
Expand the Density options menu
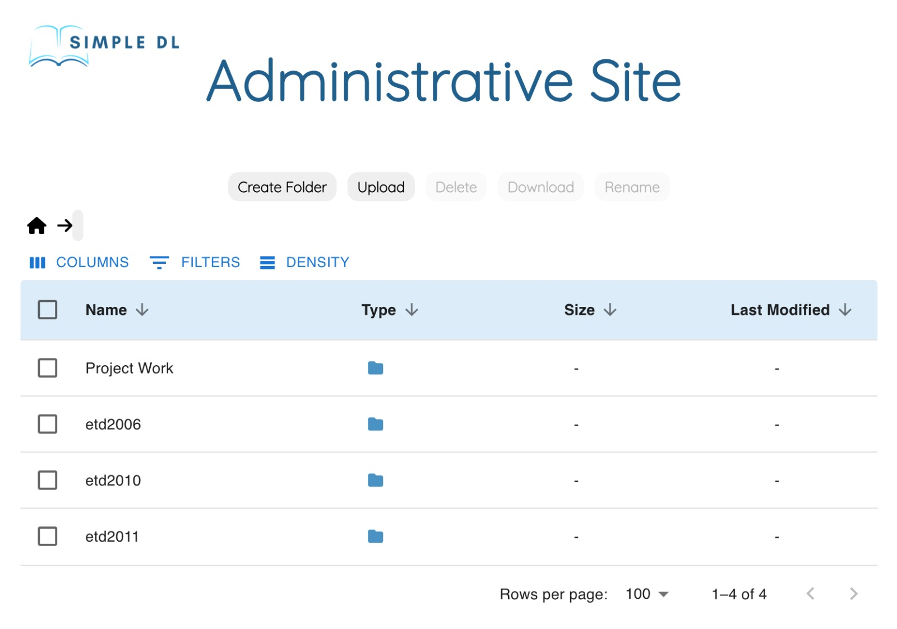click(304, 262)
